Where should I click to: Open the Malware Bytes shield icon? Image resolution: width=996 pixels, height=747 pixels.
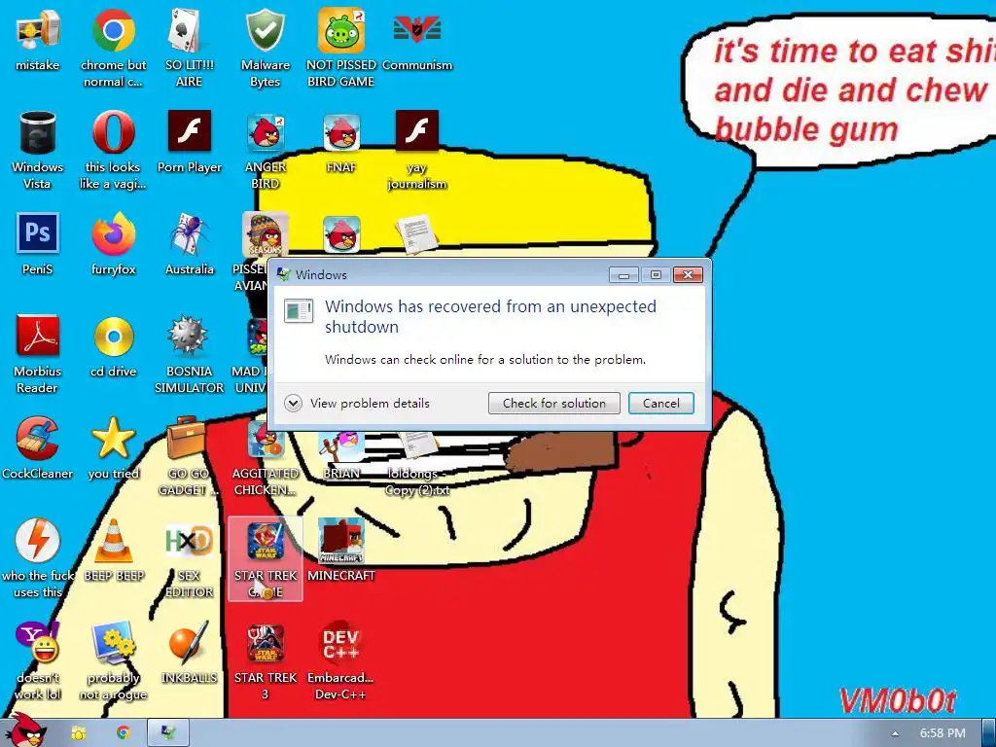tap(265, 49)
